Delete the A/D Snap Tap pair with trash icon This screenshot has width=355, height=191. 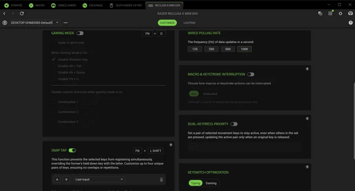click(x=161, y=179)
